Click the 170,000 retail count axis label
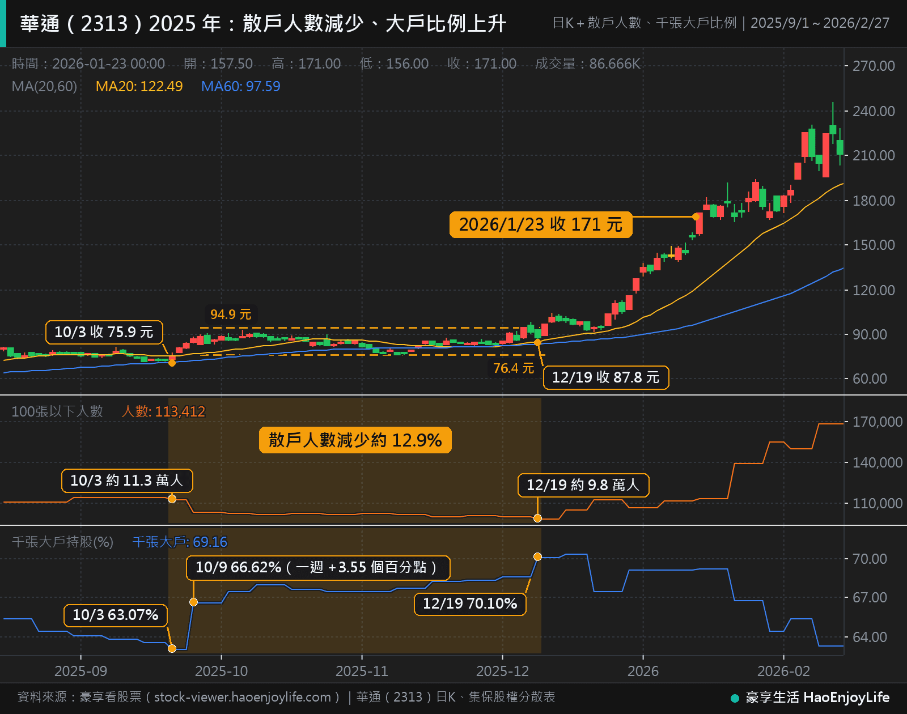This screenshot has width=907, height=714. tap(878, 422)
